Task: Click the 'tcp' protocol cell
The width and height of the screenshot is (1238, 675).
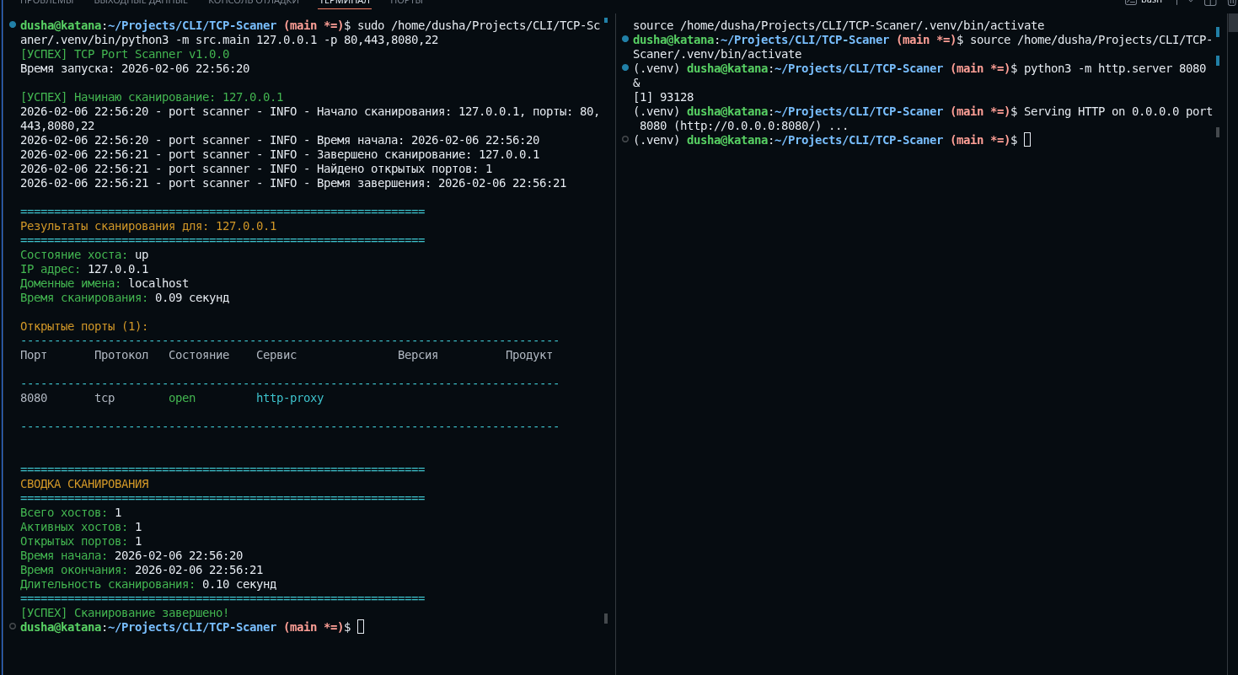Action: click(105, 398)
